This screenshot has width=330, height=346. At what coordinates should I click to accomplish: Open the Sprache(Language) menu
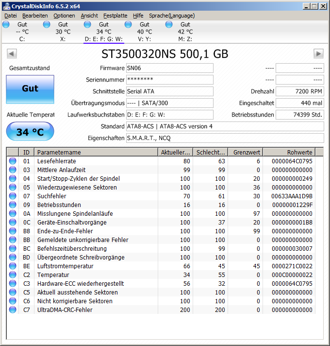click(x=172, y=16)
